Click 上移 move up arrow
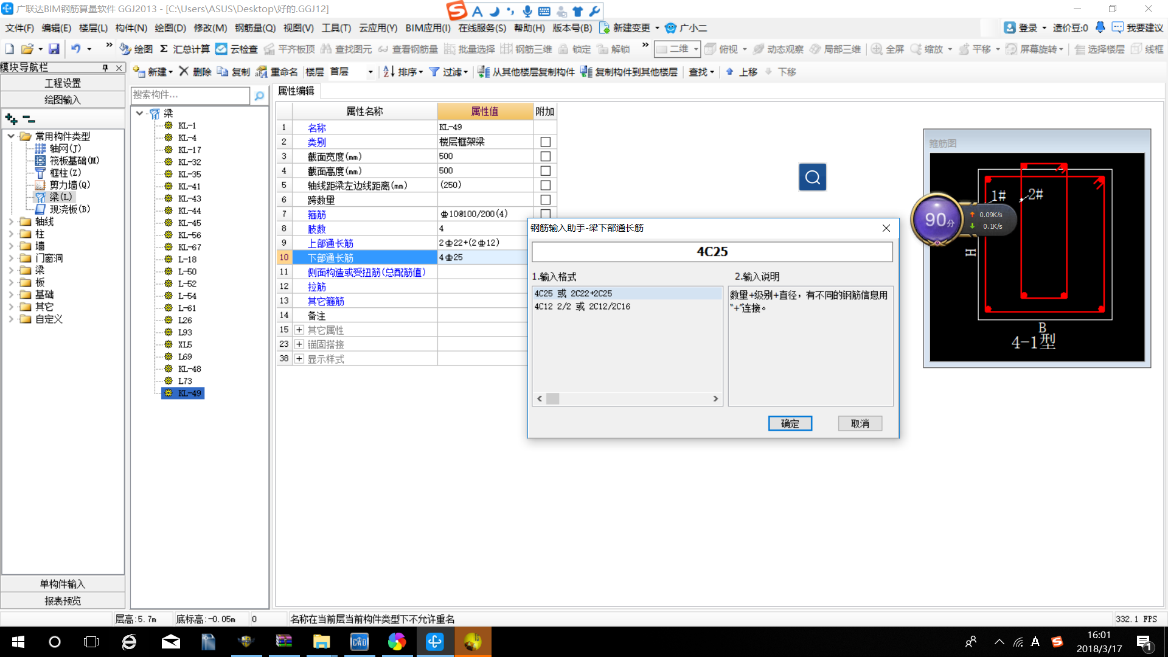The image size is (1168, 657). [x=741, y=72]
